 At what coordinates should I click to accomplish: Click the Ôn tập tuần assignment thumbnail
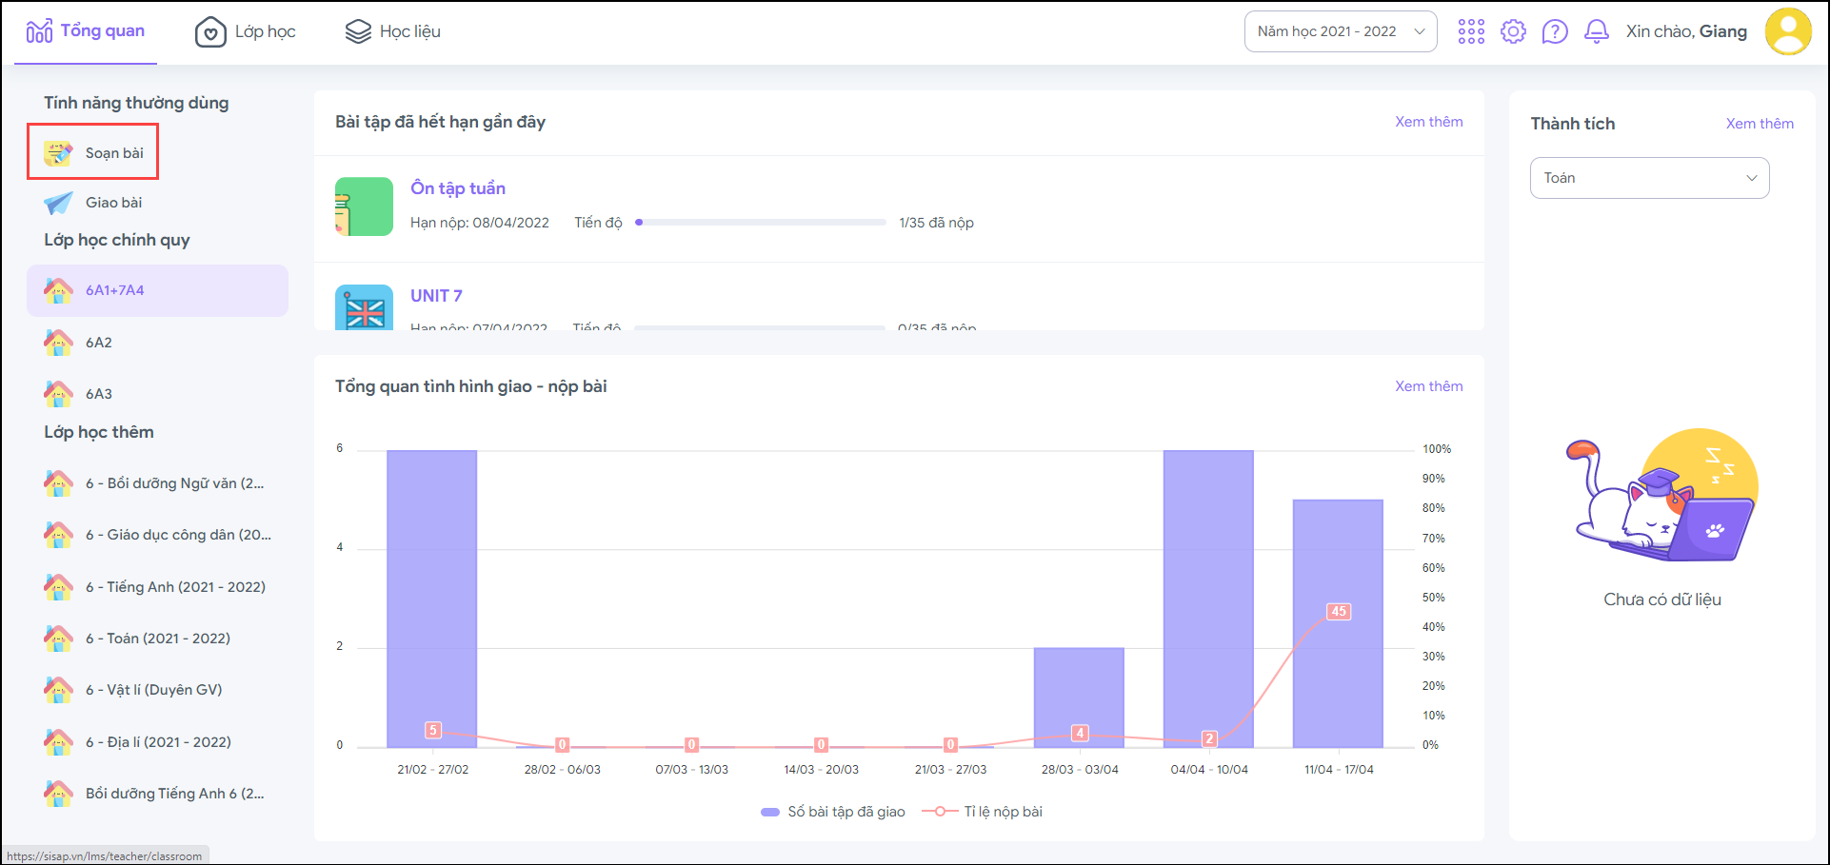364,206
